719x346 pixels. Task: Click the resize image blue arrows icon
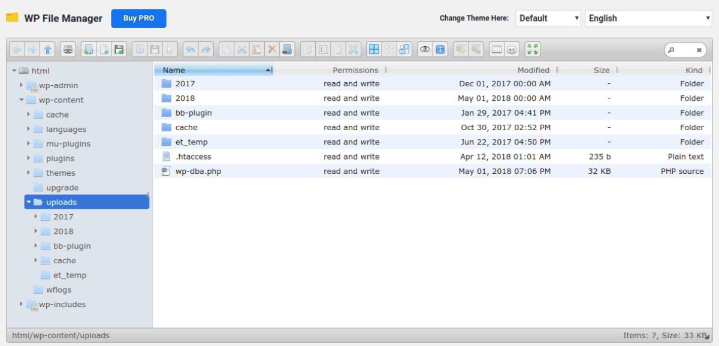point(352,50)
